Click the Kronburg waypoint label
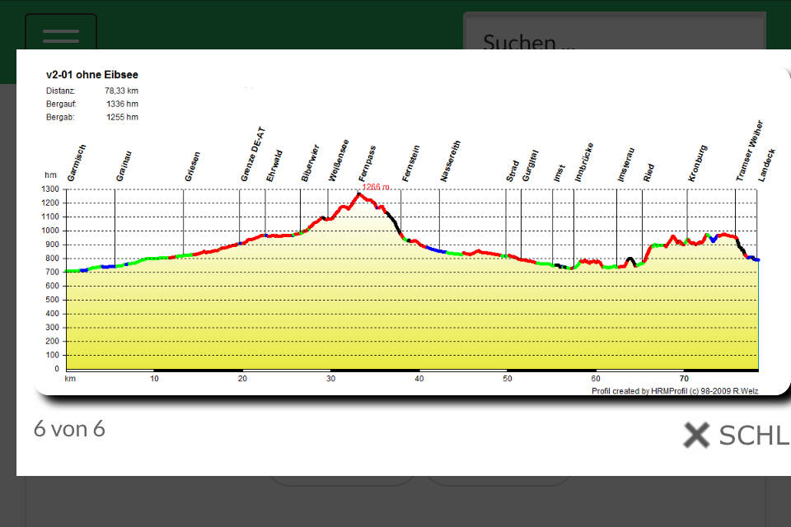The height and width of the screenshot is (527, 791). pos(698,163)
